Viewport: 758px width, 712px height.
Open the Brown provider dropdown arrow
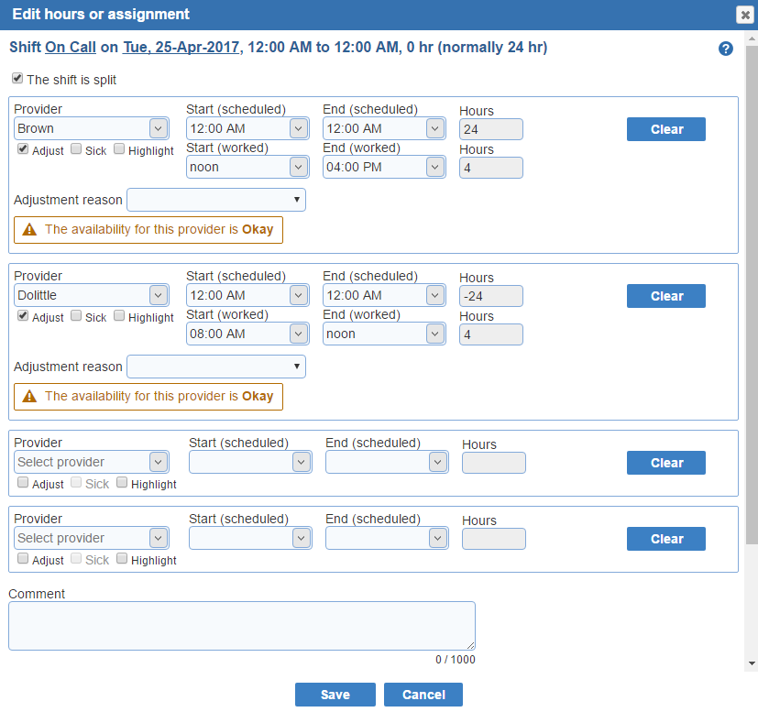coord(158,128)
